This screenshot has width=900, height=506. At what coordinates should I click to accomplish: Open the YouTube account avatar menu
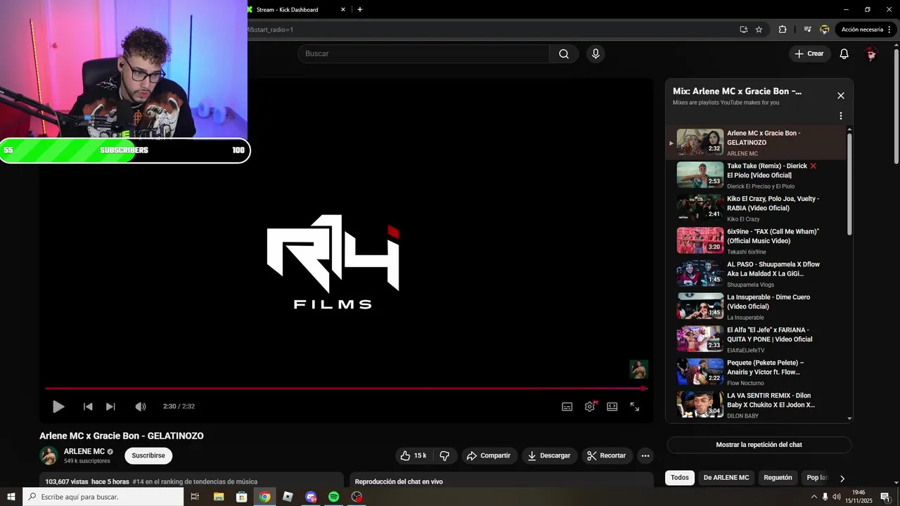872,54
